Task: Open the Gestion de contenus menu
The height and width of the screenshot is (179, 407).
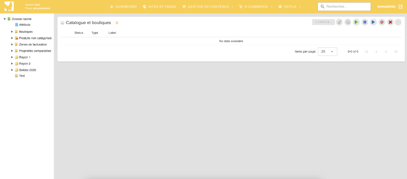Action: click(x=208, y=7)
